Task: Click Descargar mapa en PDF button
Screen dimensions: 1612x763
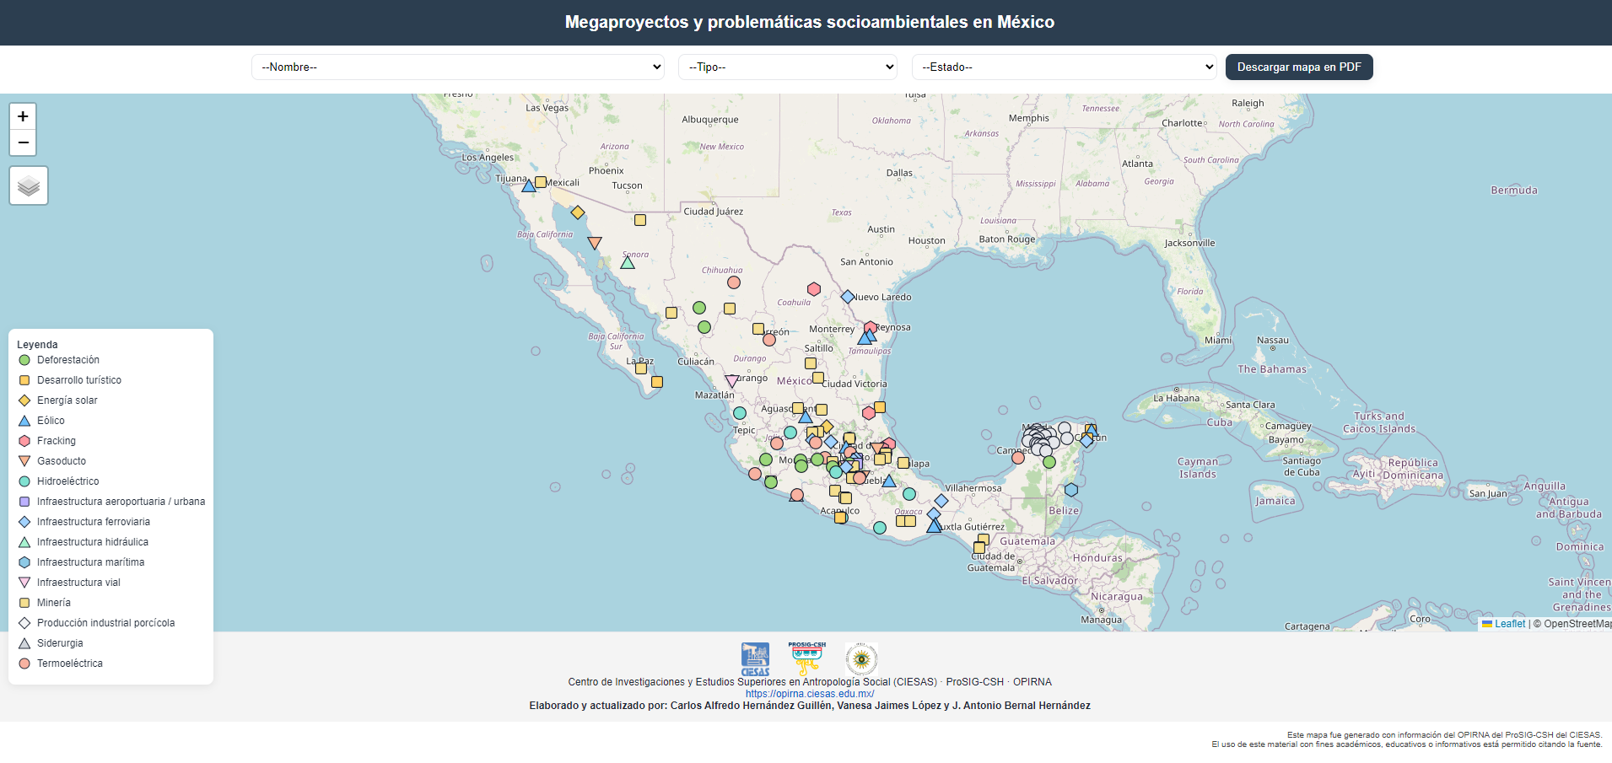Action: (1298, 67)
